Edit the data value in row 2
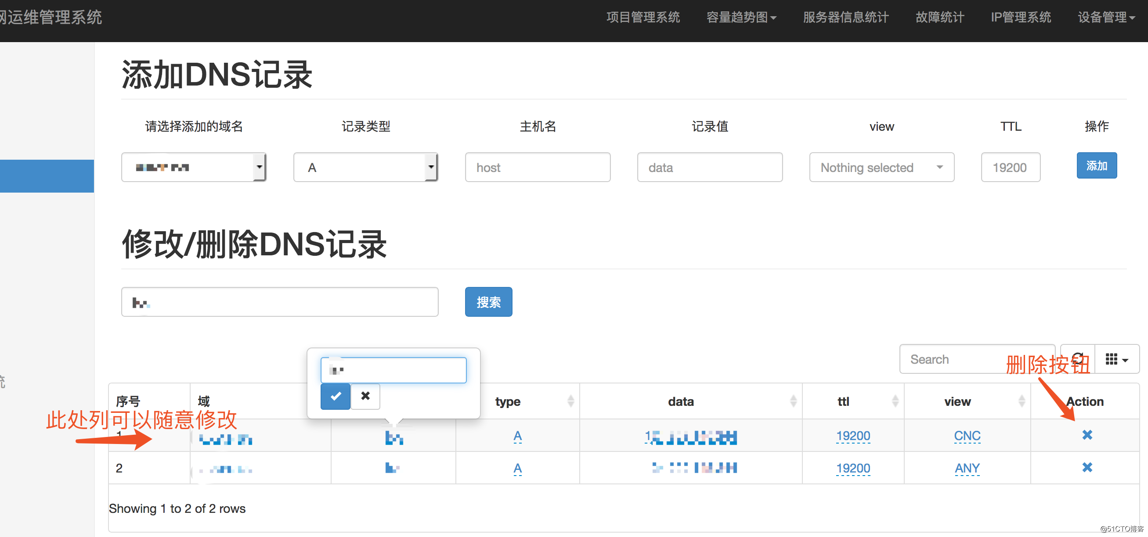 tap(694, 468)
